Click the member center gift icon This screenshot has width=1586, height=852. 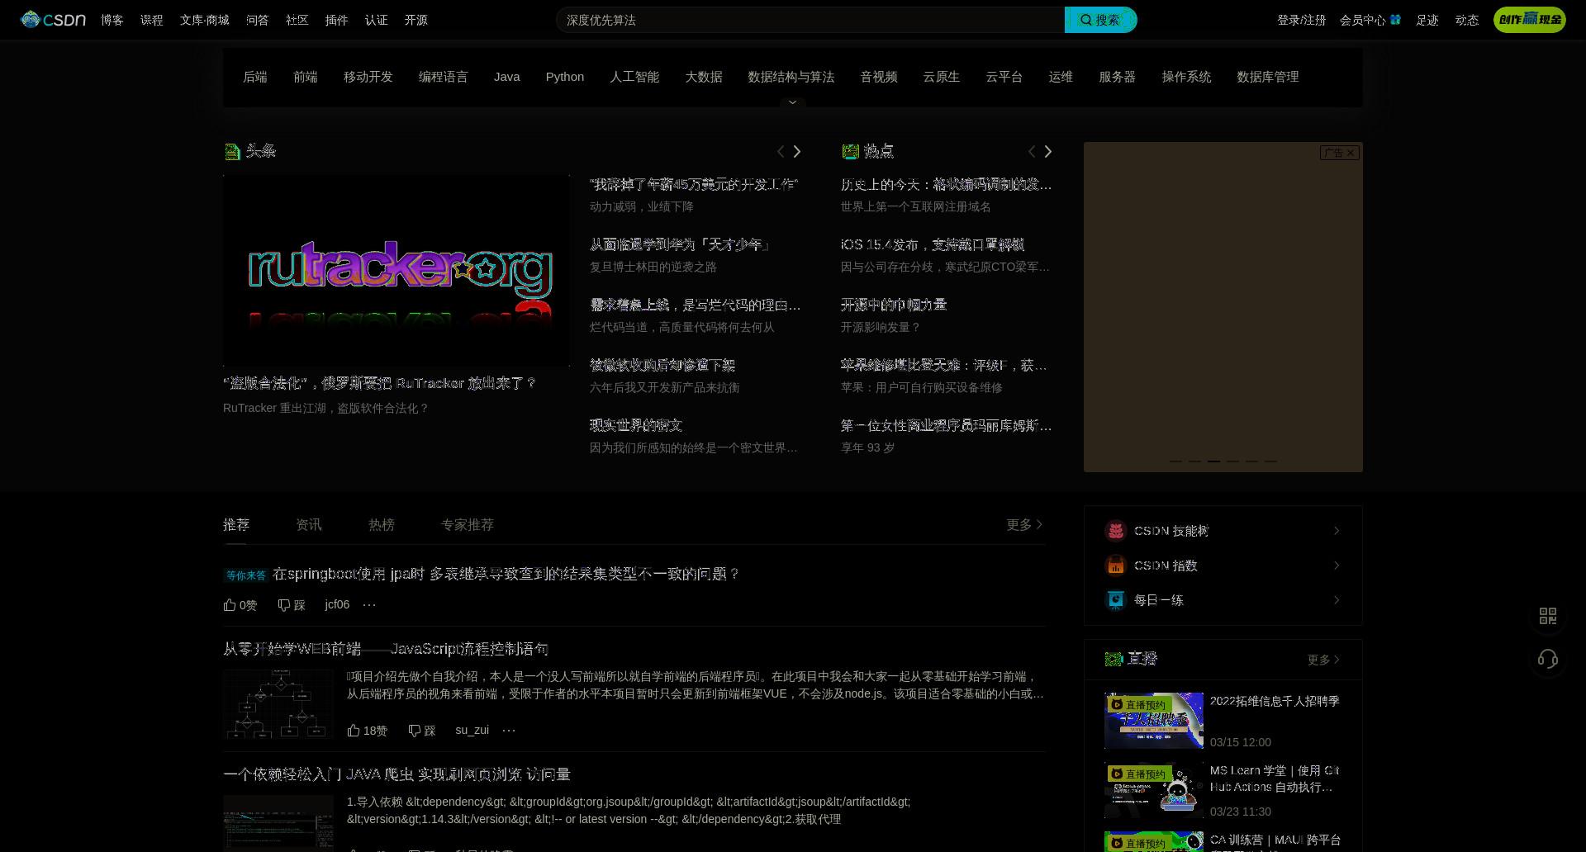[x=1395, y=20]
